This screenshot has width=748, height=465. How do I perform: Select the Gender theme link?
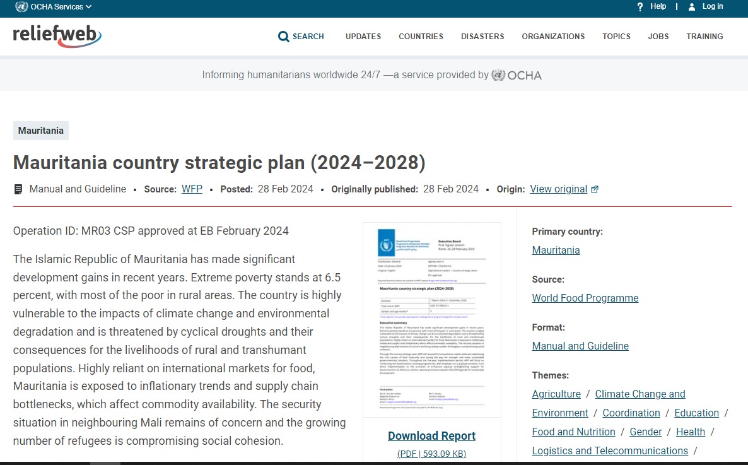pos(645,432)
